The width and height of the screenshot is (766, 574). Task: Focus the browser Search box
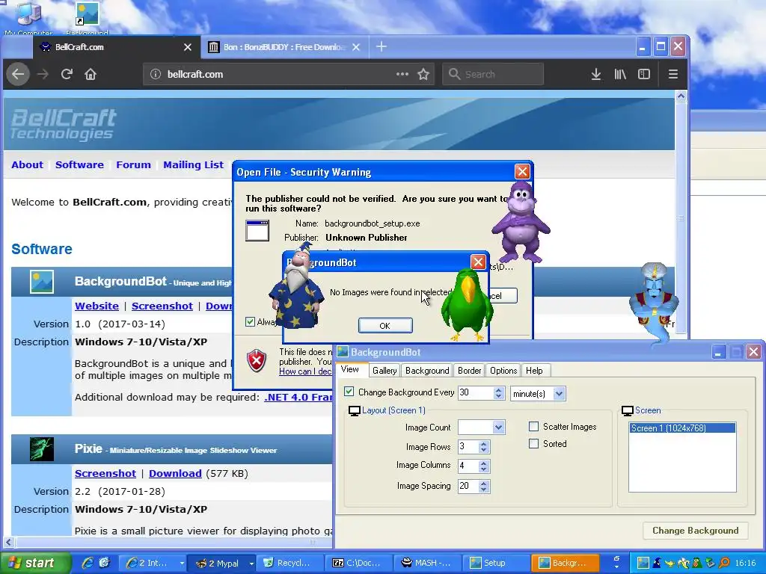(x=493, y=74)
